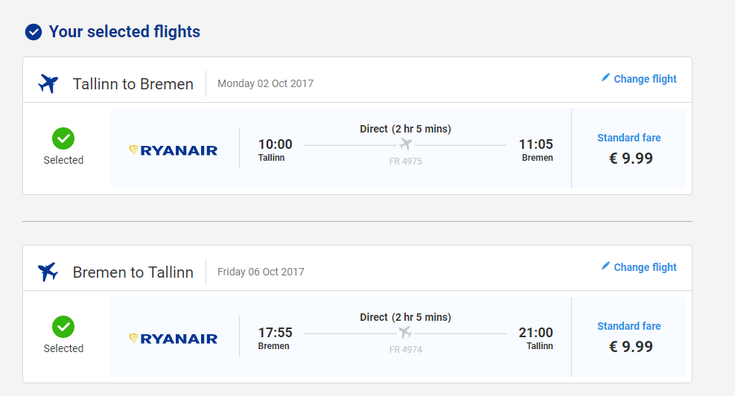Change flight for Bremen to Tallinn
Image resolution: width=735 pixels, height=396 pixels.
coord(645,267)
